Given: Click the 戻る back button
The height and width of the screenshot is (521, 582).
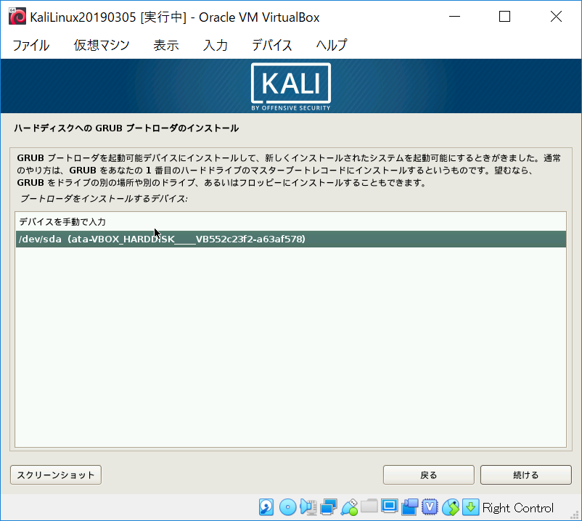Looking at the screenshot, I should coord(429,475).
